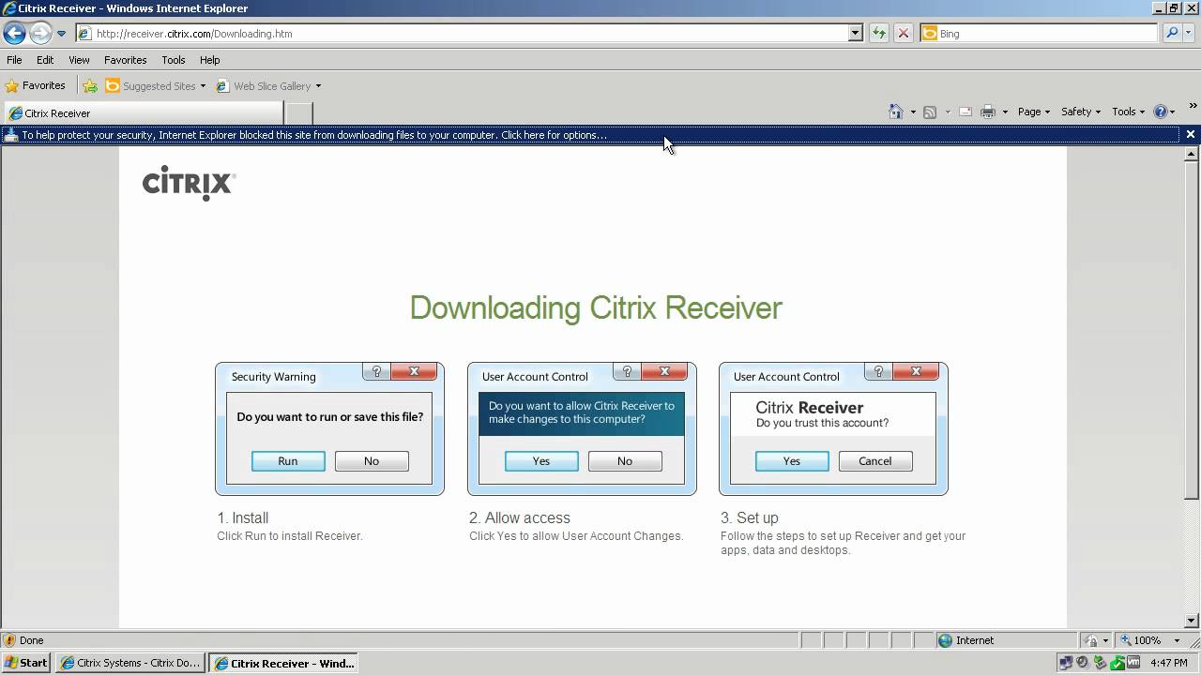
Task: Click the Forward navigation arrow
Action: click(x=39, y=34)
